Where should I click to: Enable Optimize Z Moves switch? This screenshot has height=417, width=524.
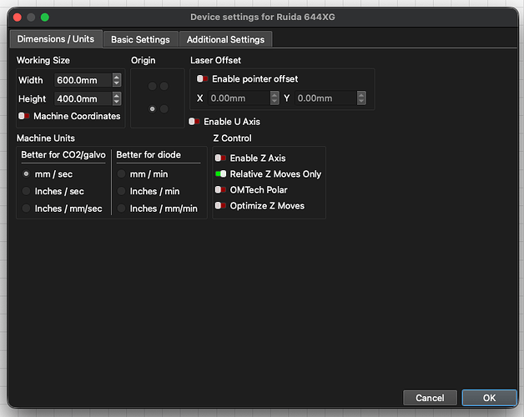[220, 205]
